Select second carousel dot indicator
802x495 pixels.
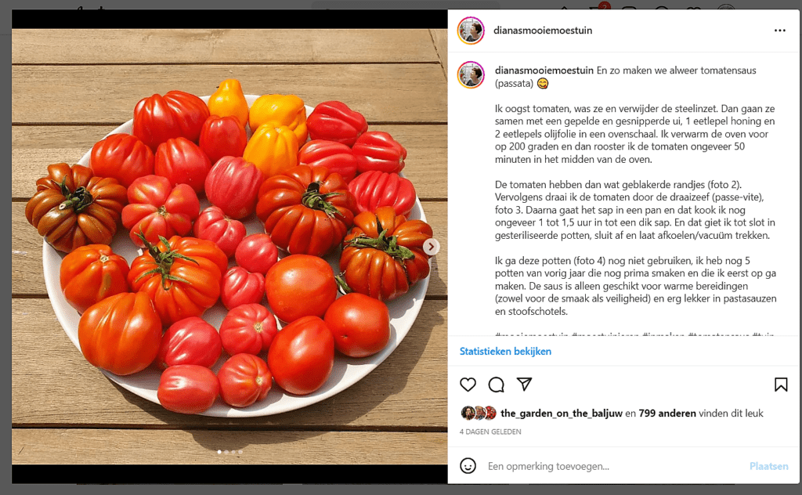[226, 452]
